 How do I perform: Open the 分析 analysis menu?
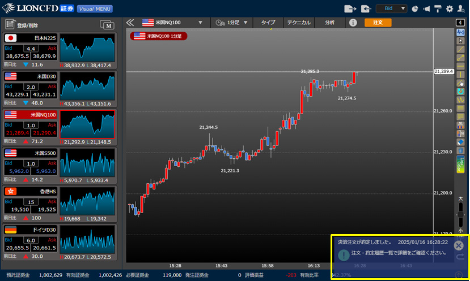[330, 23]
